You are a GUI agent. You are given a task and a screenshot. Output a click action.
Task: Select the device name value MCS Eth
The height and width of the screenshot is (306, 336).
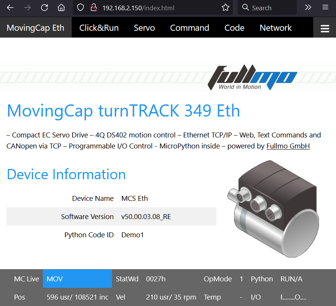(134, 199)
